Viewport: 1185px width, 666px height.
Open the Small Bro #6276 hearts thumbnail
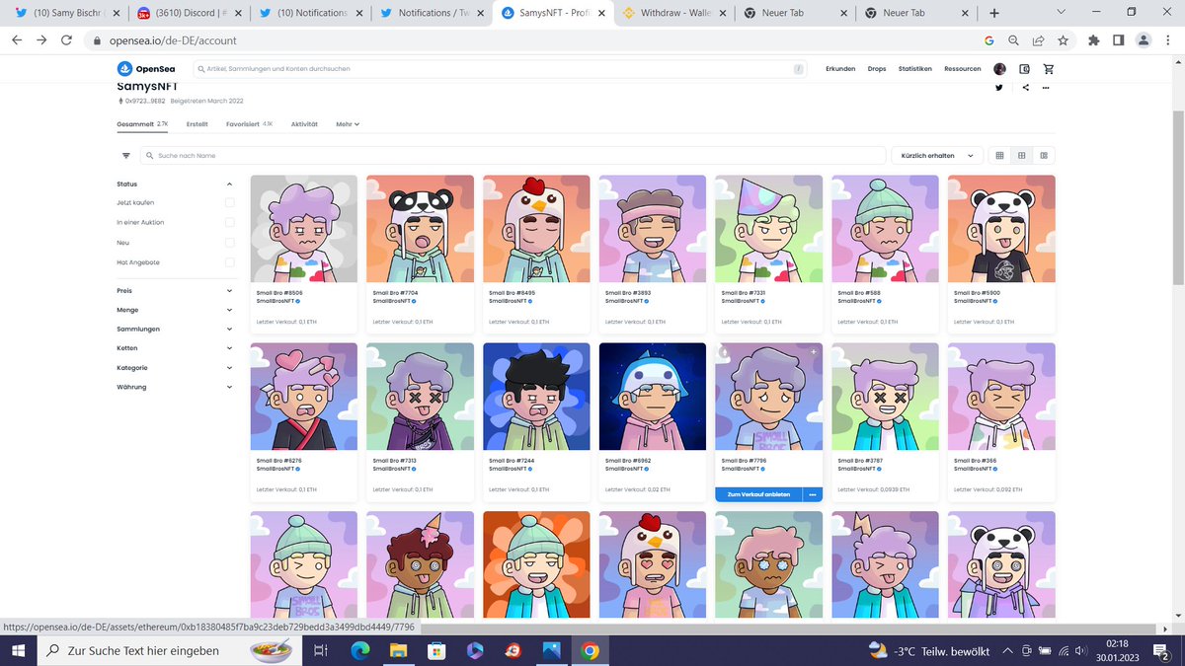tap(304, 397)
